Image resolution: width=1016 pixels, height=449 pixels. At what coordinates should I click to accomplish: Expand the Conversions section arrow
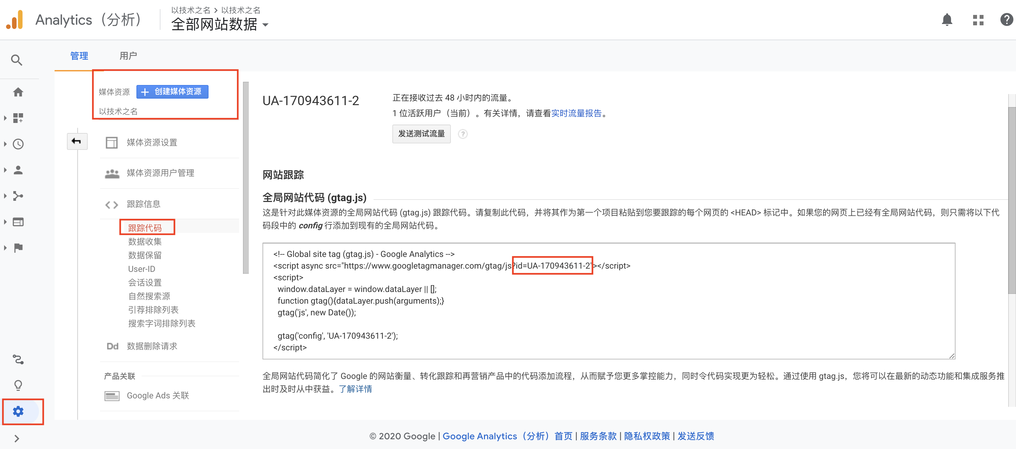pos(5,248)
